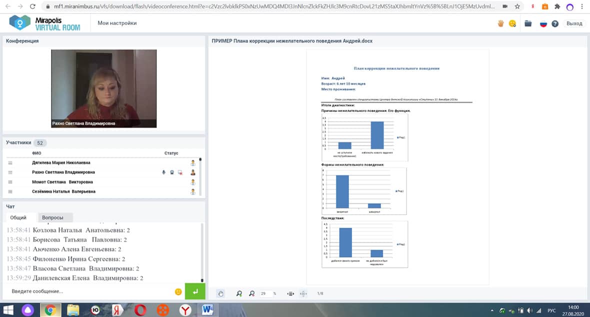Open row menu for Сезёмина Наталья Валерьевна
Viewport: 590px width, 317px height.
point(10,192)
